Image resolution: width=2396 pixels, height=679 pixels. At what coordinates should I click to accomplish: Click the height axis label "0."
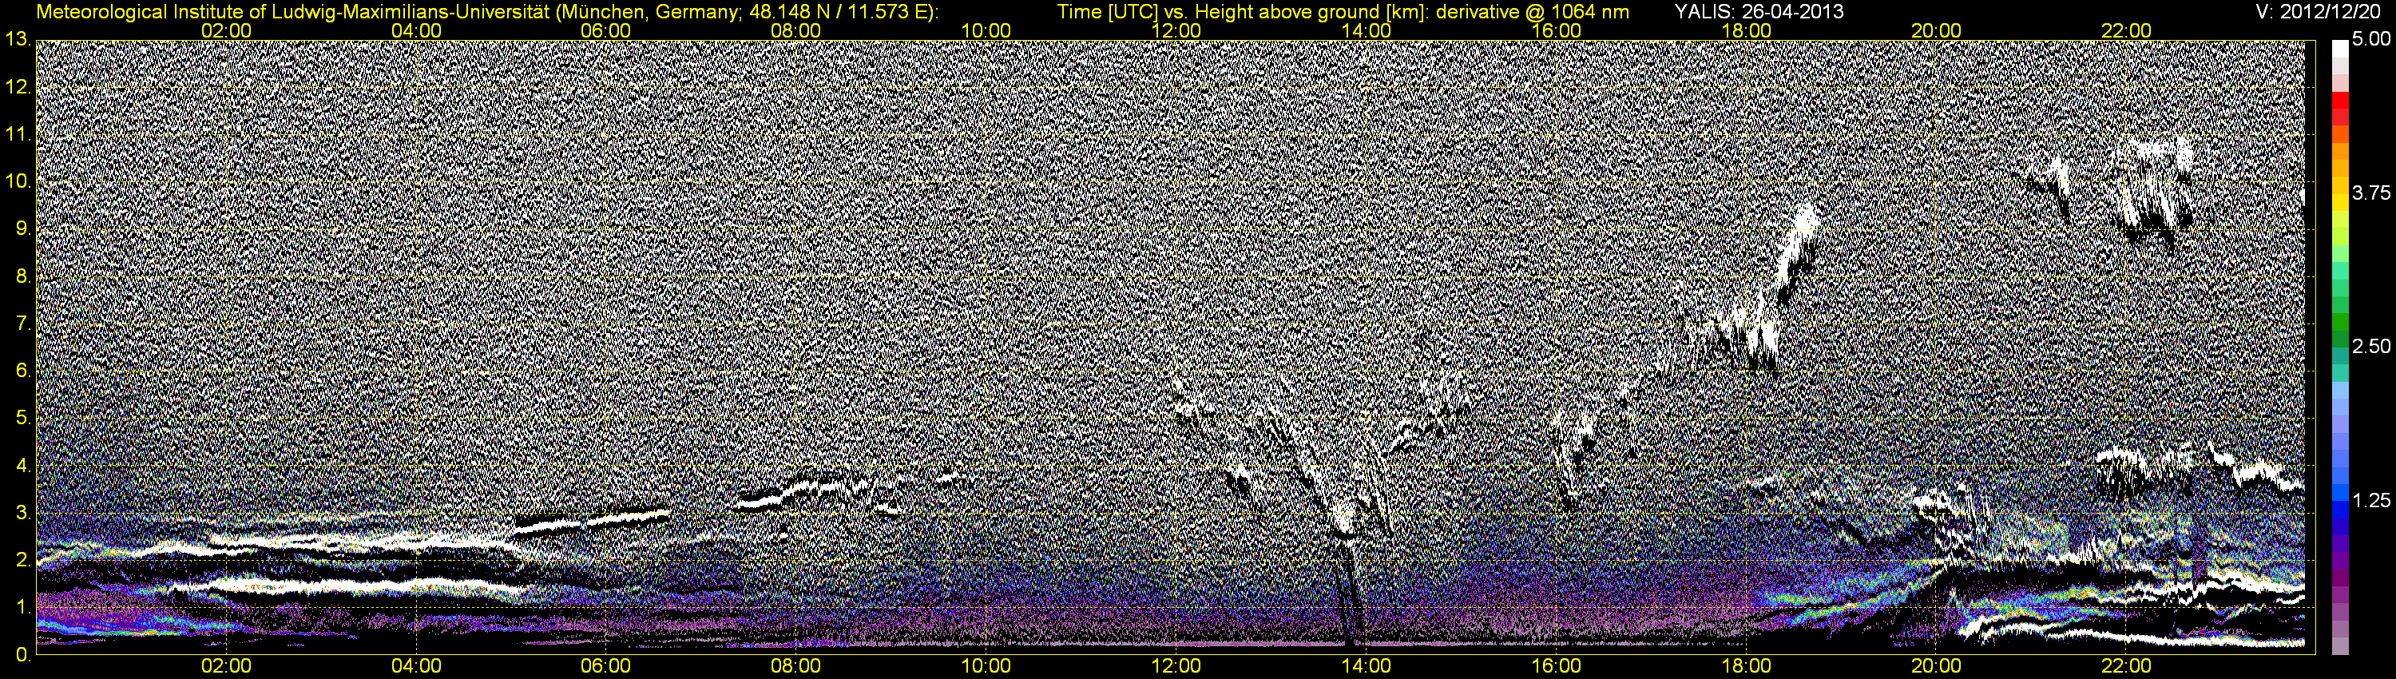pos(22,655)
